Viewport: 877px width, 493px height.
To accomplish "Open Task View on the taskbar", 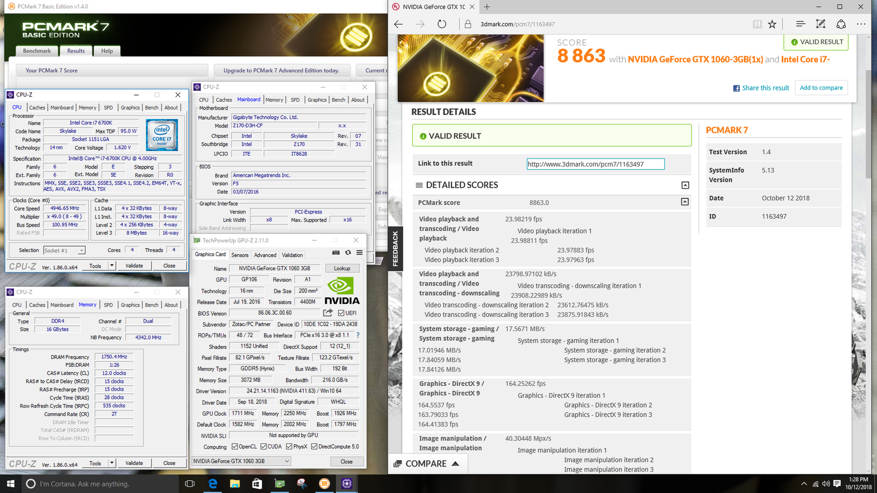I will pyautogui.click(x=190, y=484).
